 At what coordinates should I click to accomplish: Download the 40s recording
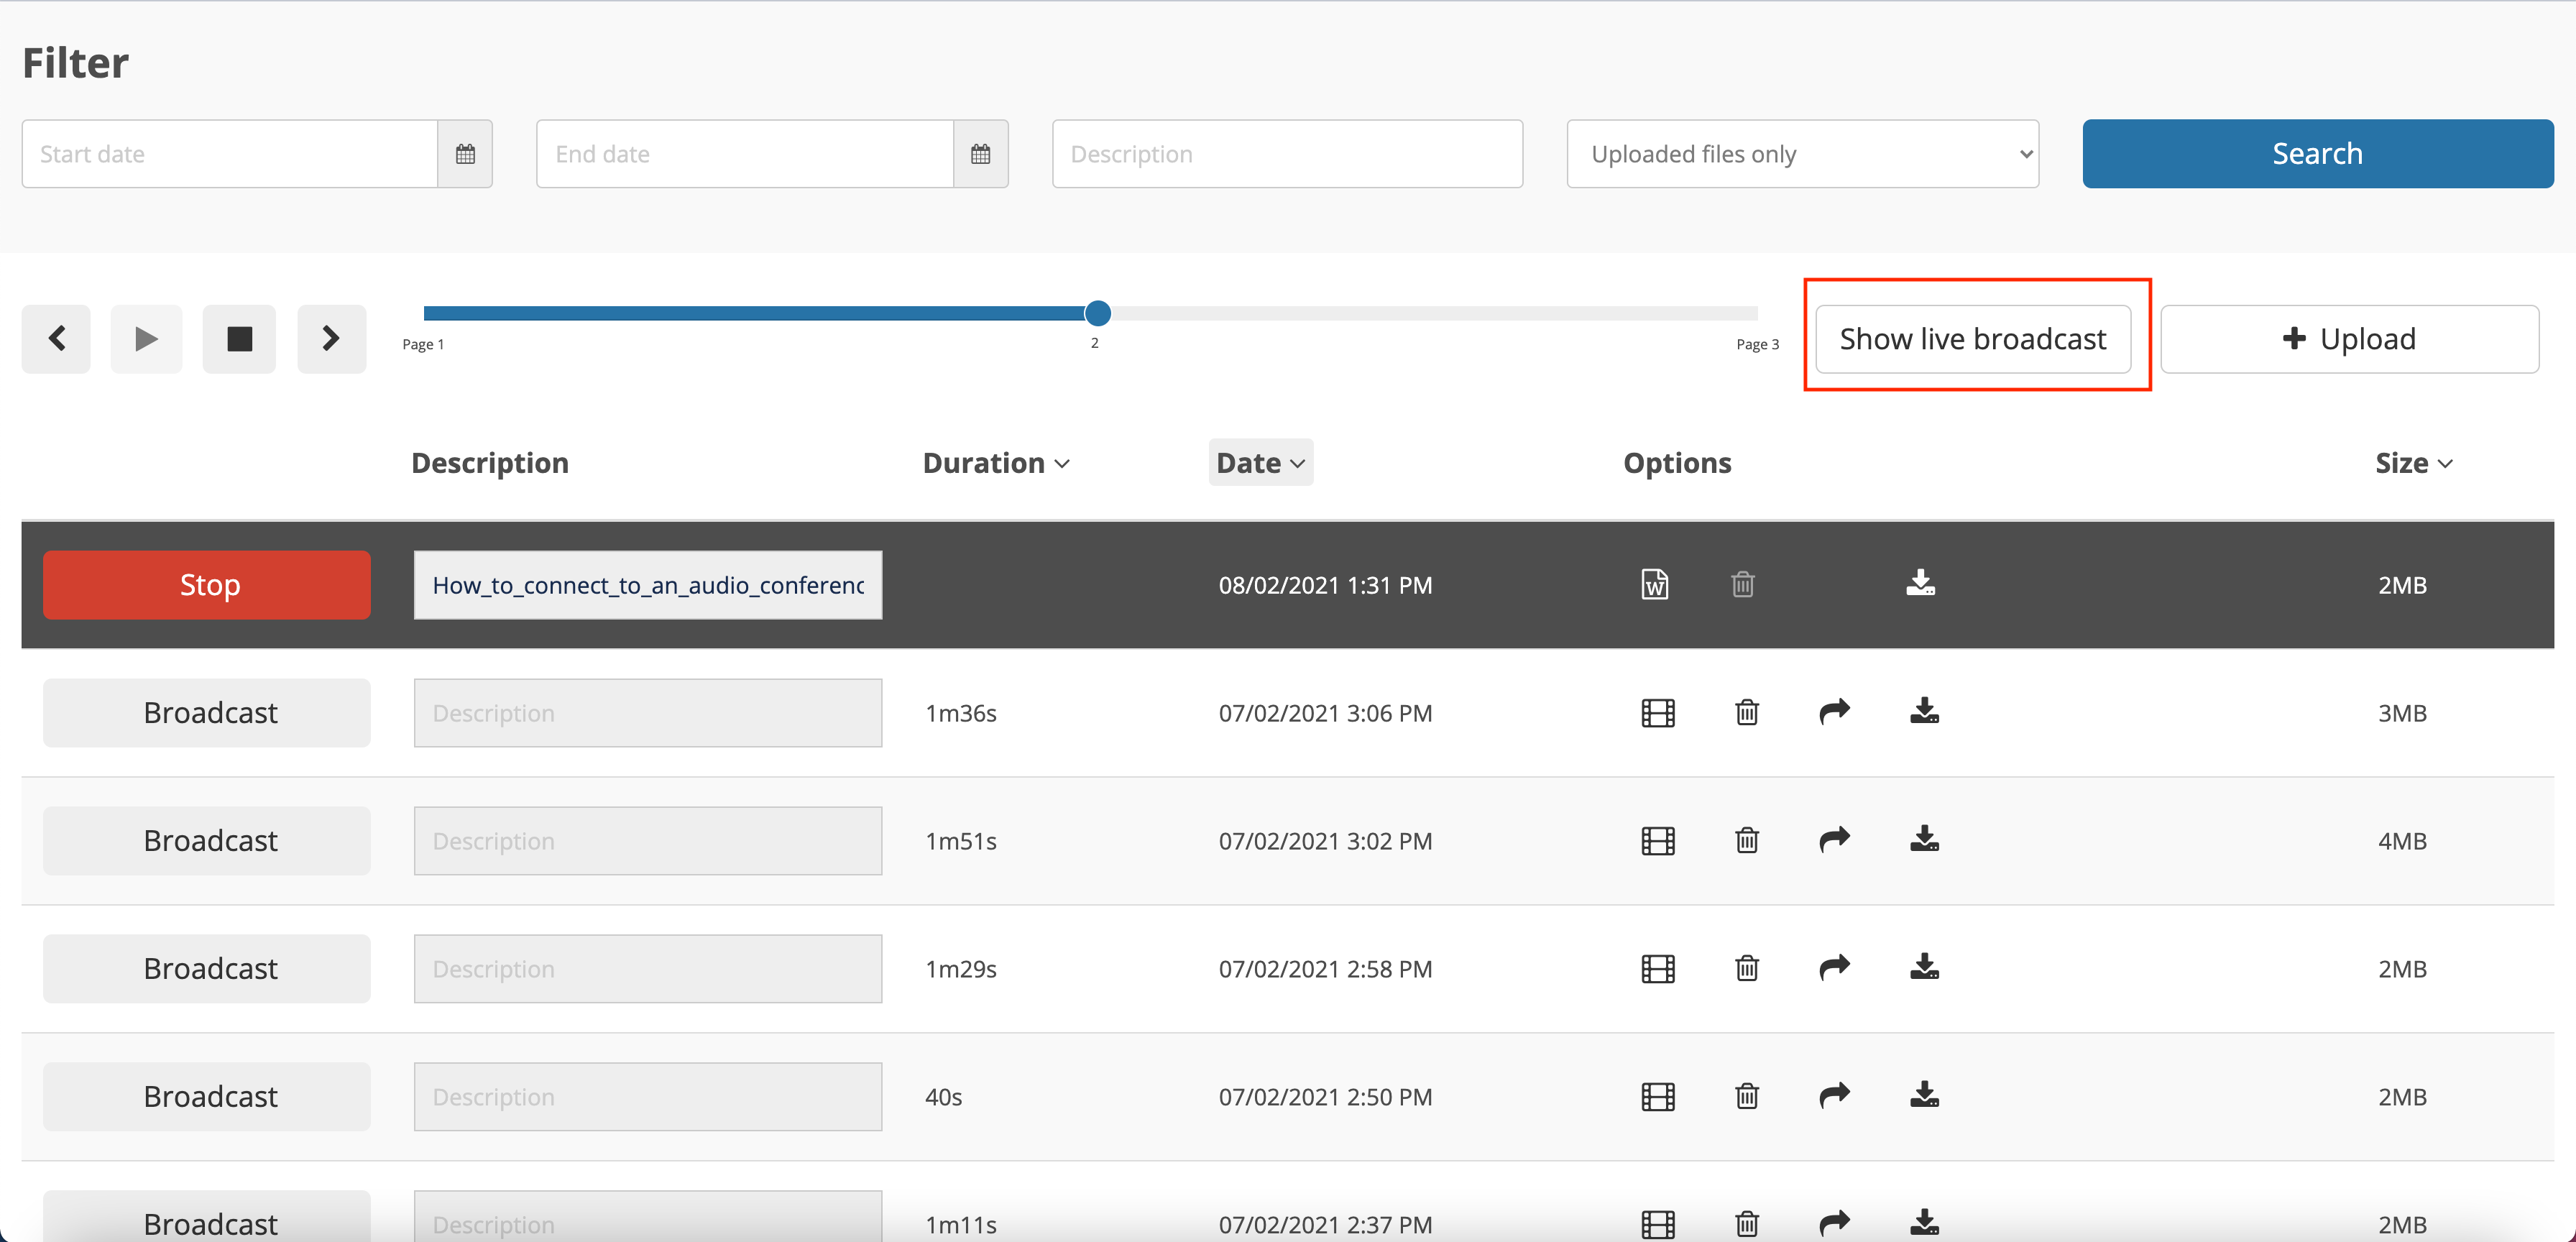[x=1924, y=1095]
